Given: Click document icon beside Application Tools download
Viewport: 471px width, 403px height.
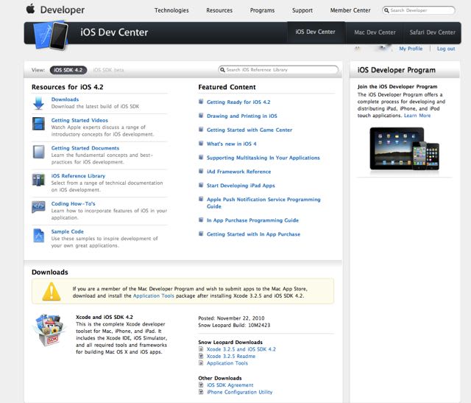Looking at the screenshot, I should [x=201, y=363].
